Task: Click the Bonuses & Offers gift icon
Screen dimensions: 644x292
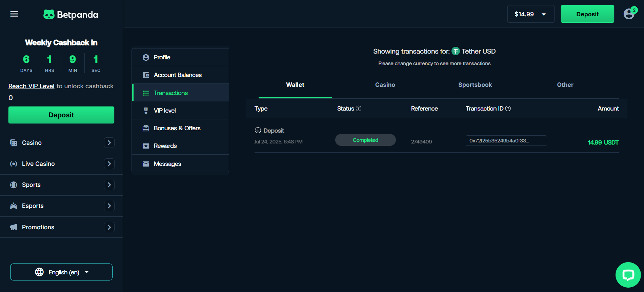Action: [146, 128]
